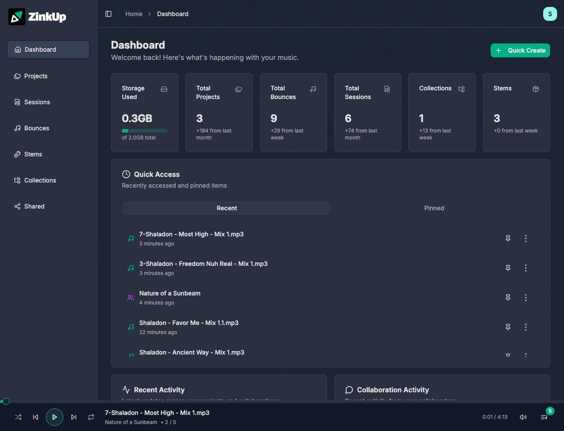564x431 pixels.
Task: Mute audio using the volume icon
Action: (x=523, y=417)
